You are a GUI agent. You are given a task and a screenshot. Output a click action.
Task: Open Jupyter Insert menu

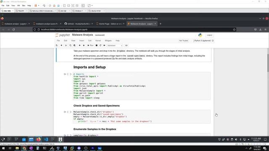pyautogui.click(x=82, y=41)
